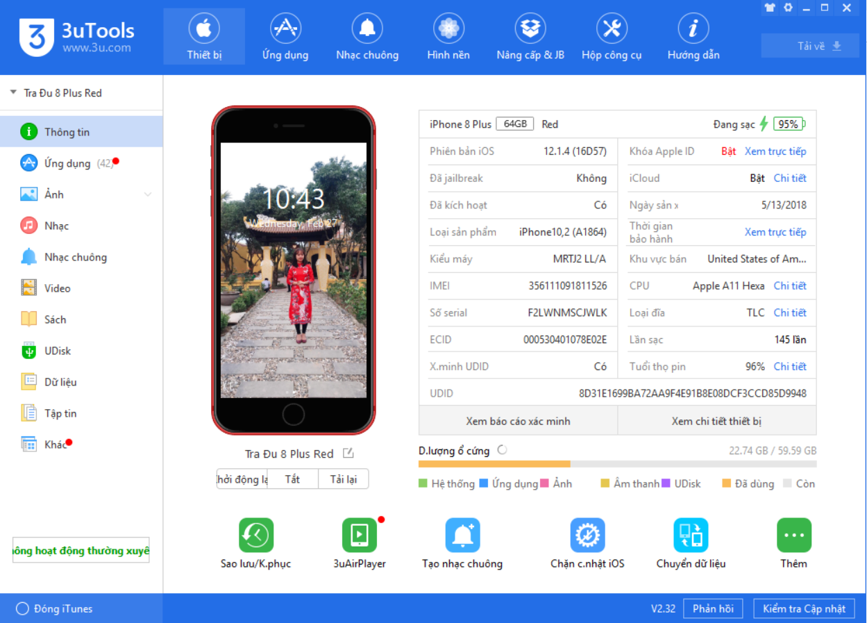Open Sách books in the sidebar

(x=81, y=319)
